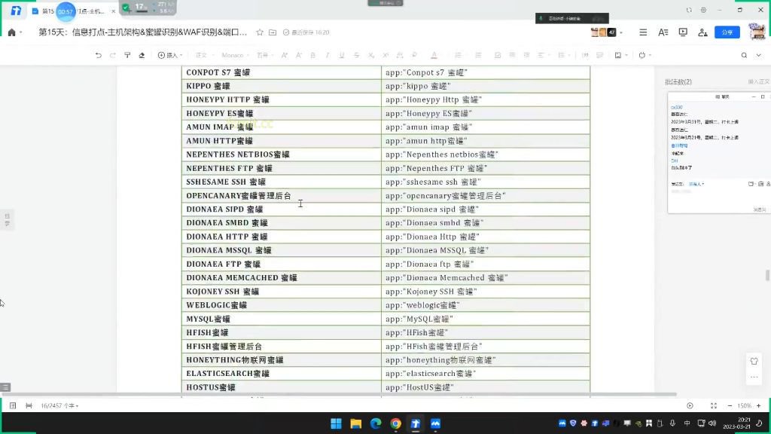Click the document title text
Image resolution: width=771 pixels, height=434 pixels.
142,32
